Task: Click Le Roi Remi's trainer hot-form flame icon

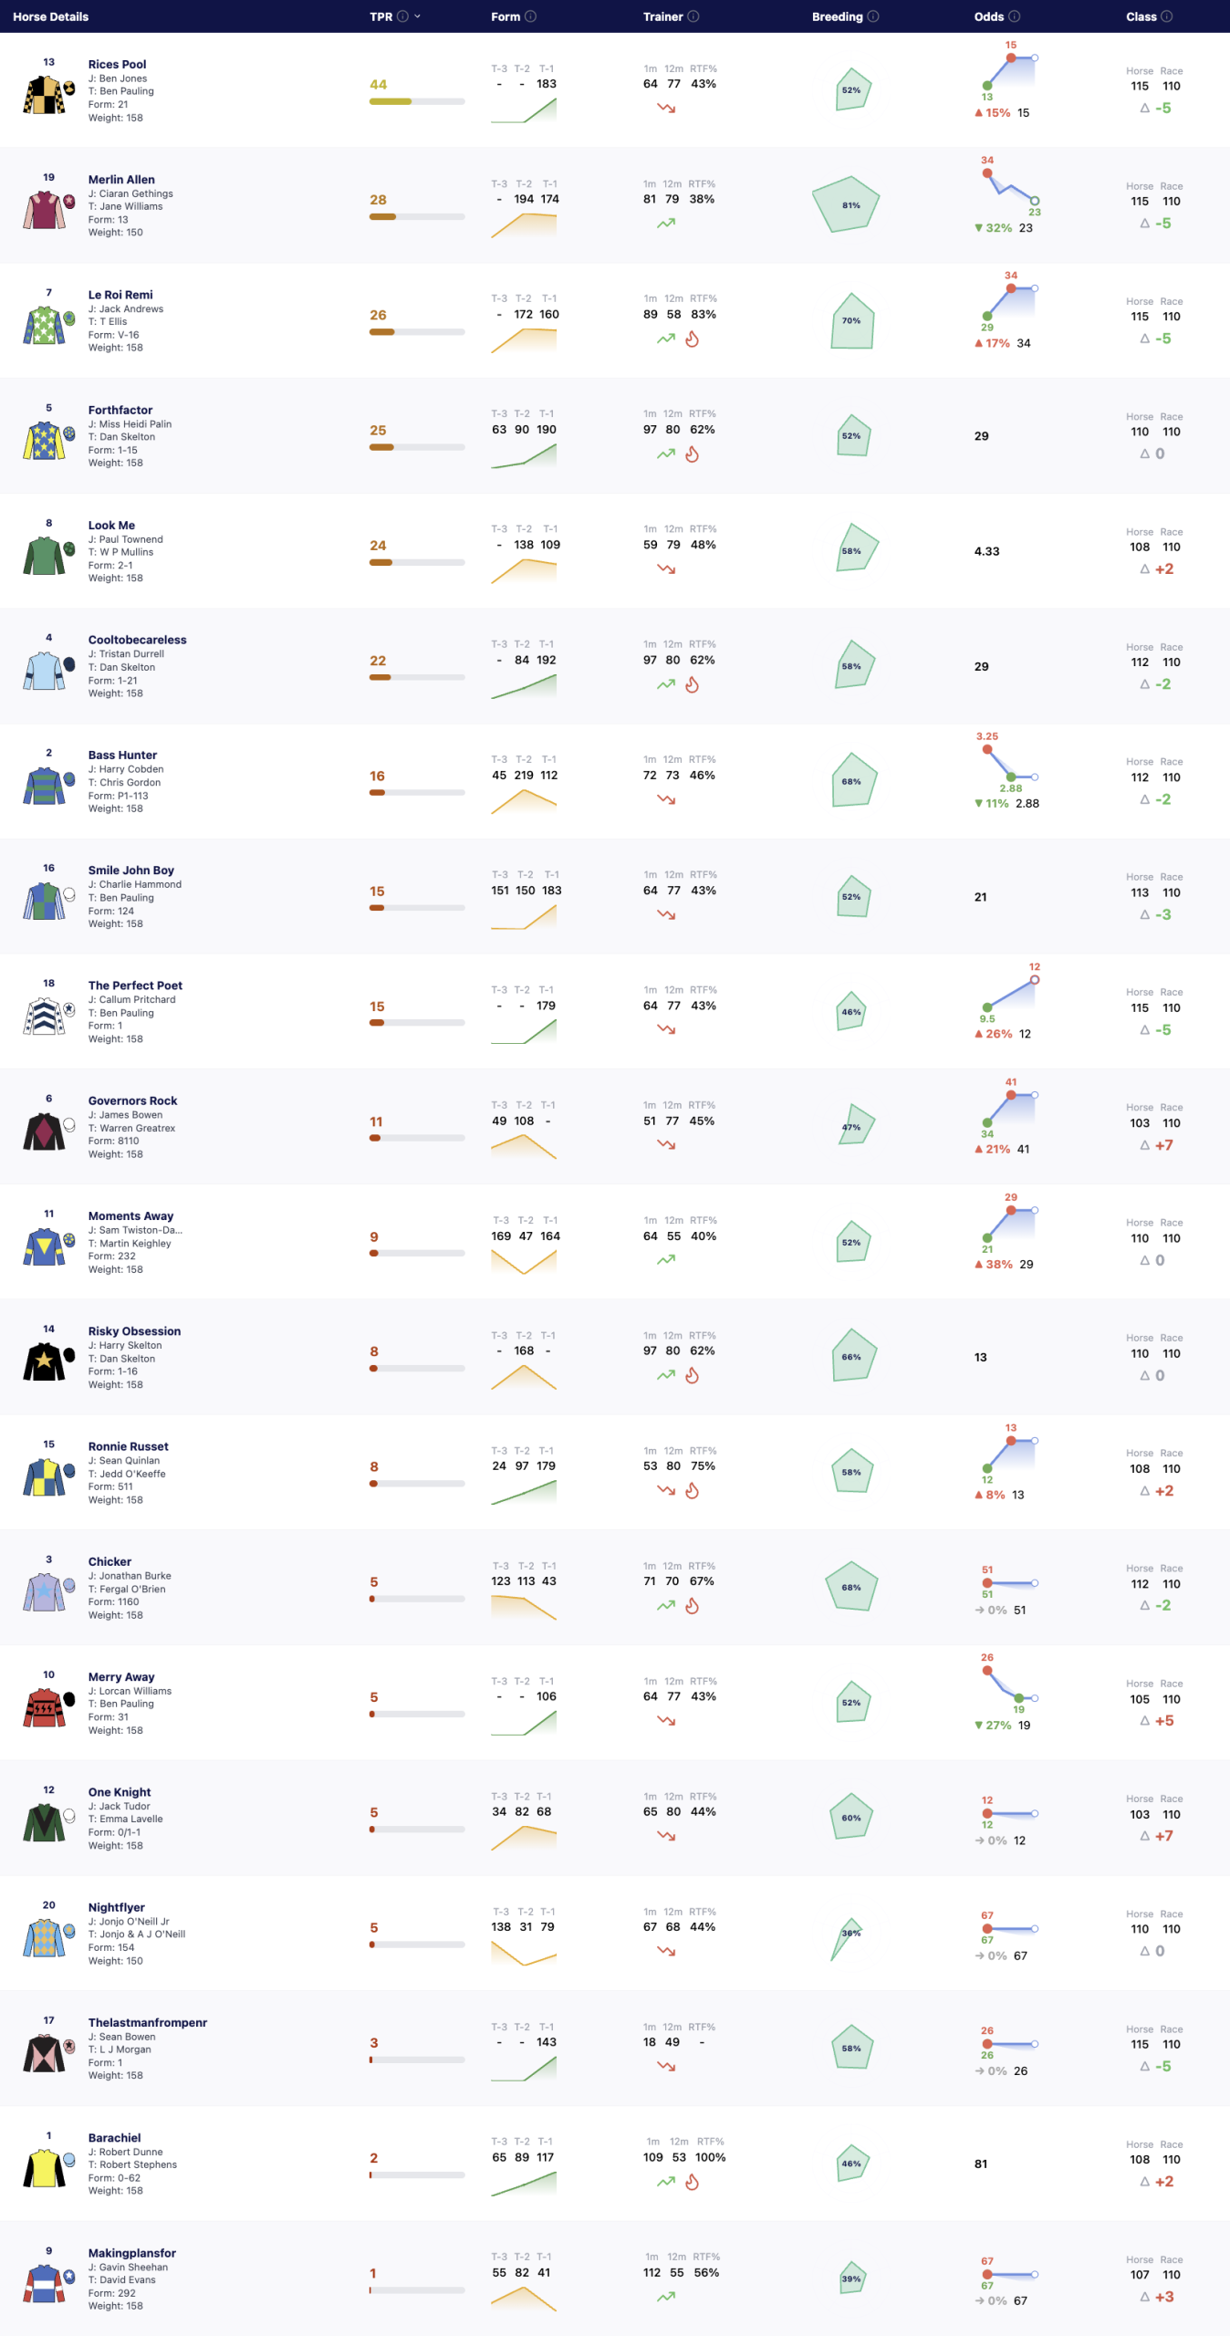Action: click(693, 339)
